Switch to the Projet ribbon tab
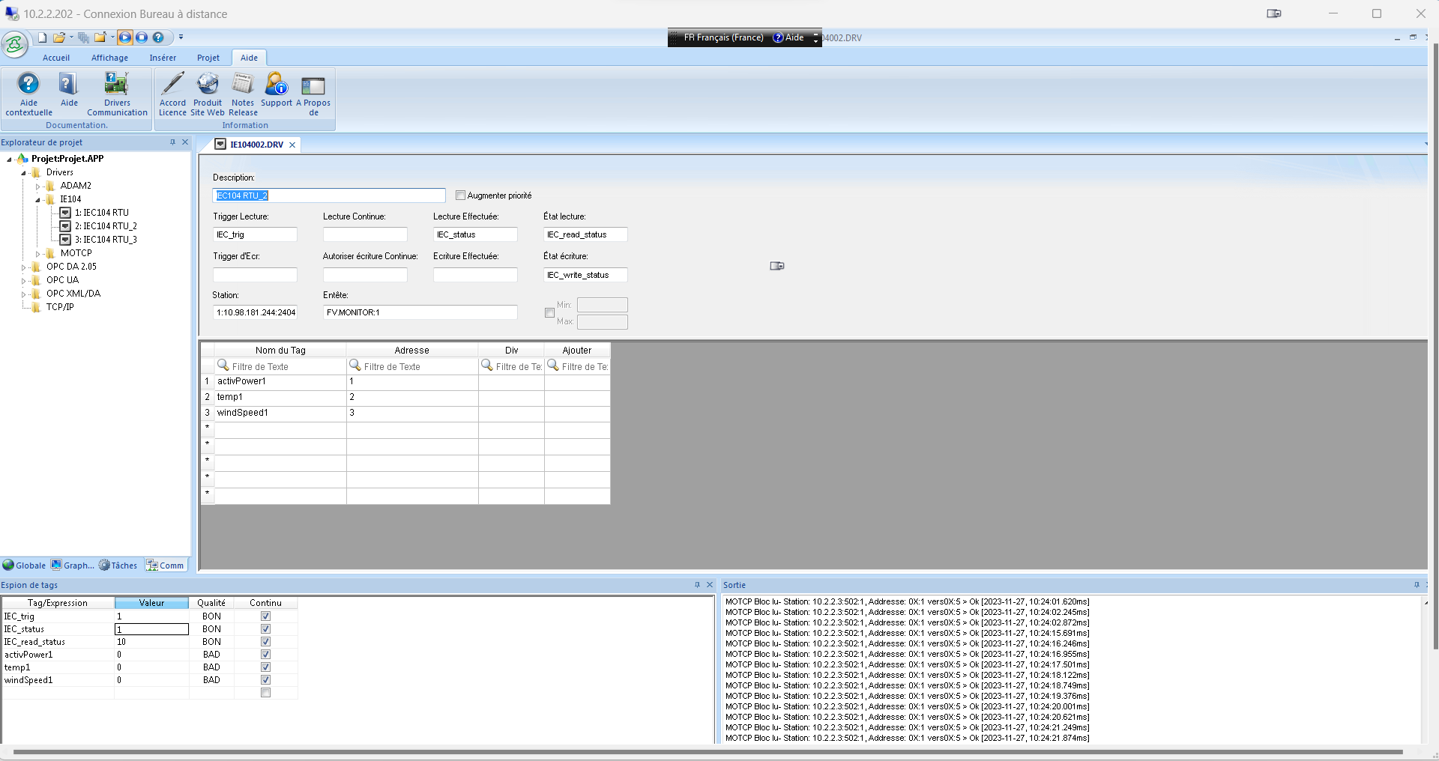Viewport: 1439px width, 761px height. (208, 58)
